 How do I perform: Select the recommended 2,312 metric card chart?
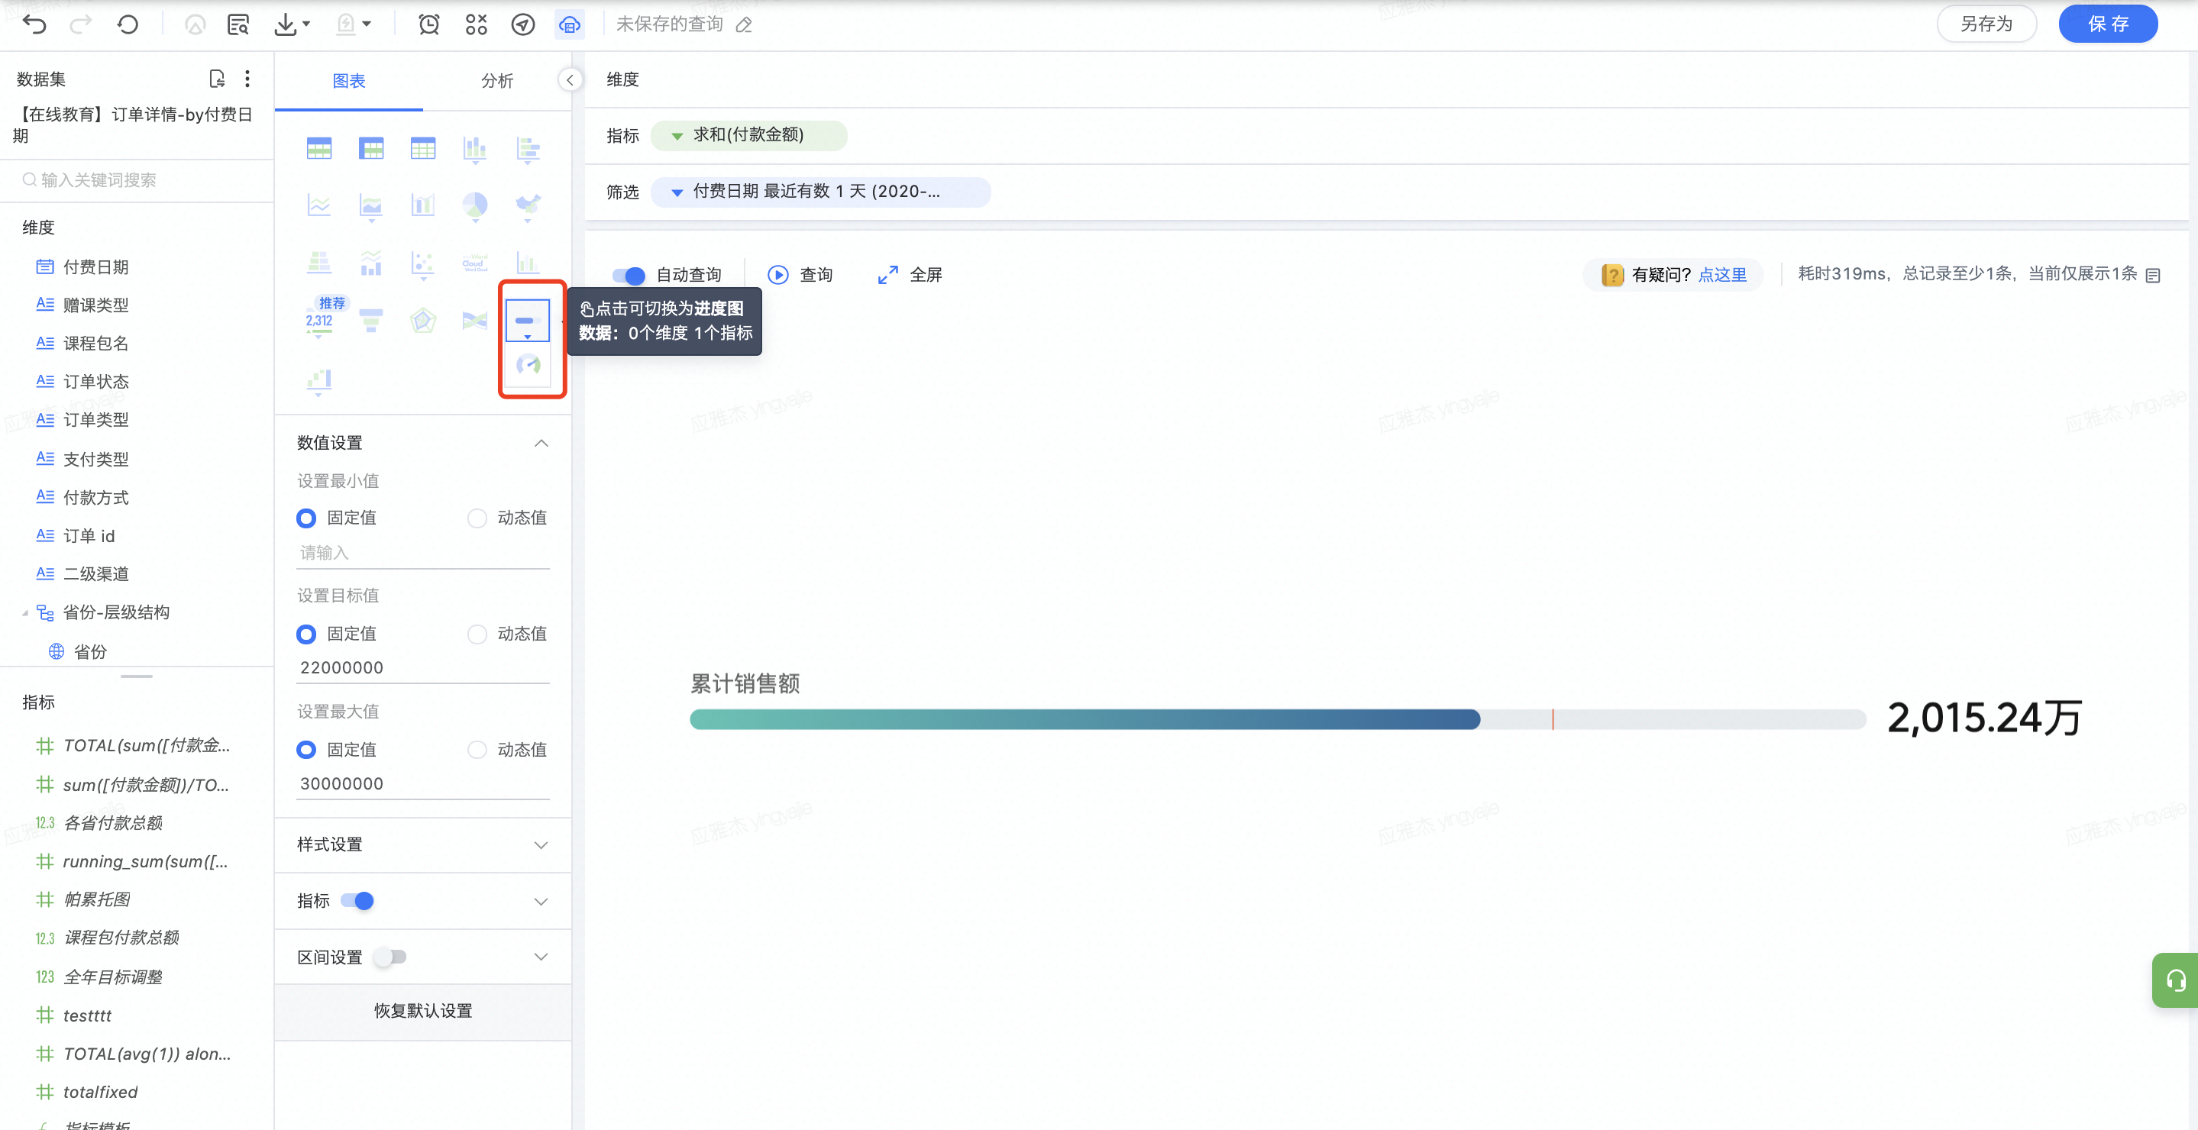click(319, 321)
